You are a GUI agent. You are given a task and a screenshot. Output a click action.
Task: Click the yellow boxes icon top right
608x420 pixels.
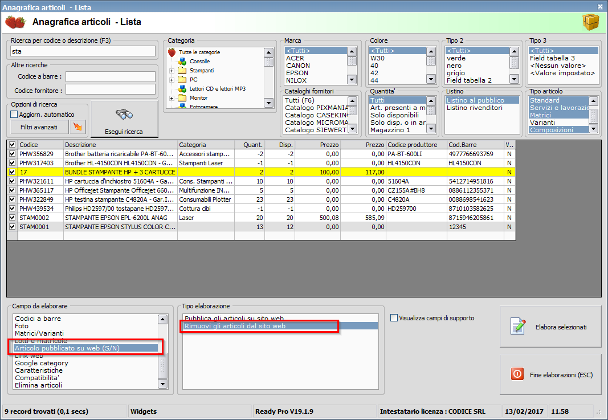(x=590, y=22)
